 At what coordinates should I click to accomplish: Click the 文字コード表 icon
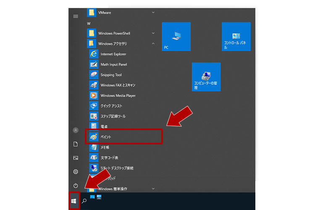tap(94, 157)
